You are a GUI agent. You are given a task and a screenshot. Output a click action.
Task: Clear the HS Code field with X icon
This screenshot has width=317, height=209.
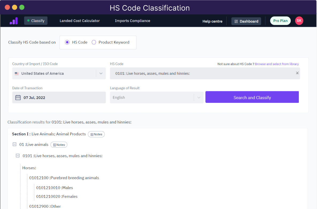pyautogui.click(x=297, y=73)
